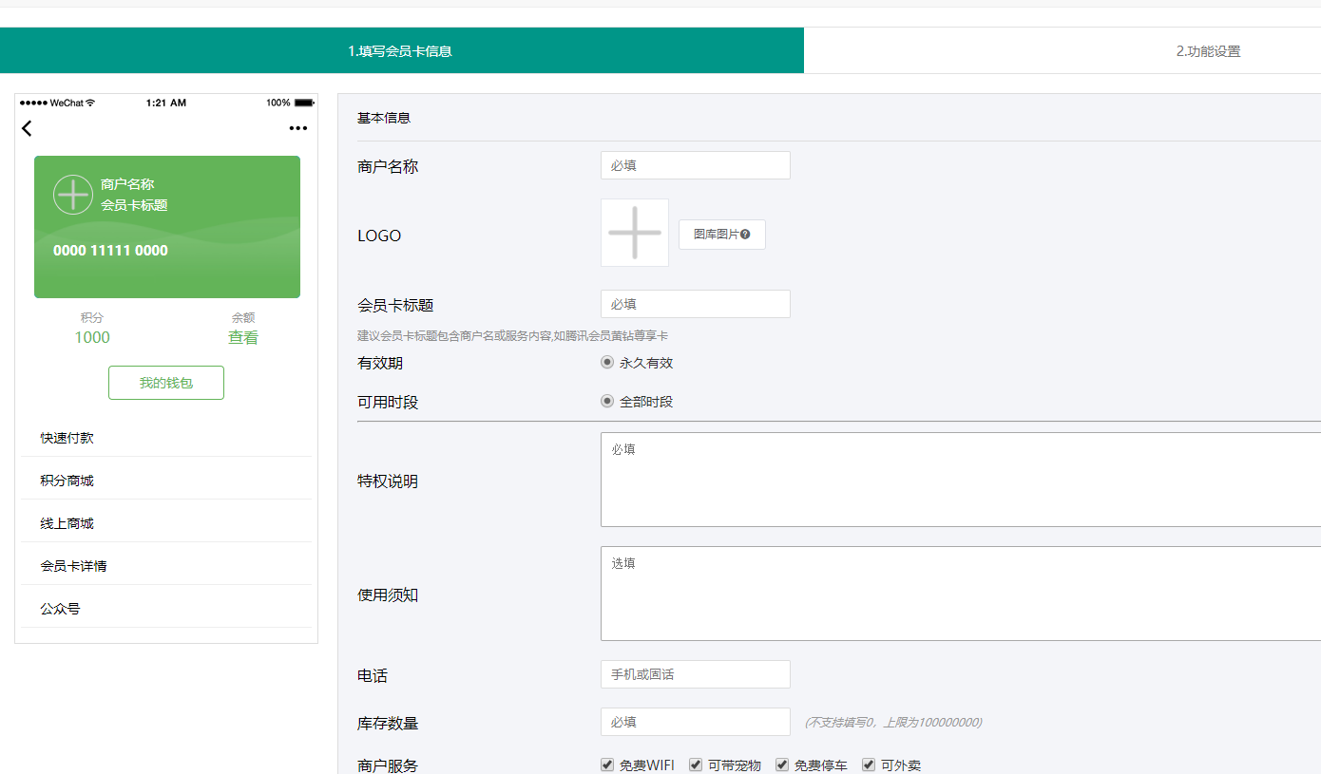The width and height of the screenshot is (1321, 774).
Task: Open 线上商城 in the preview list
Action: coord(166,523)
